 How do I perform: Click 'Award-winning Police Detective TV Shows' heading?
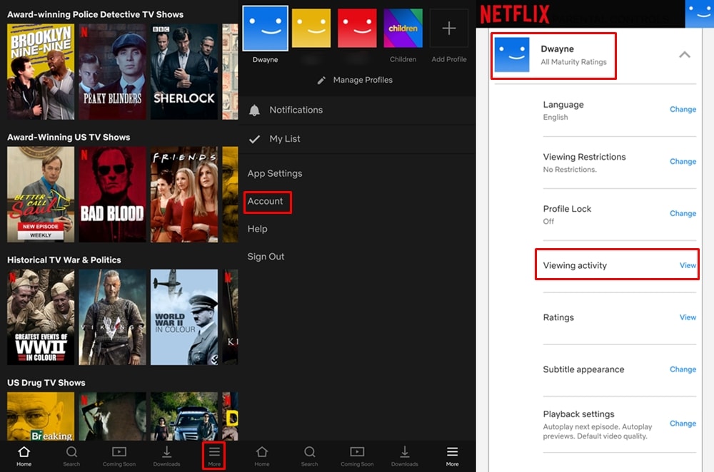pos(95,14)
